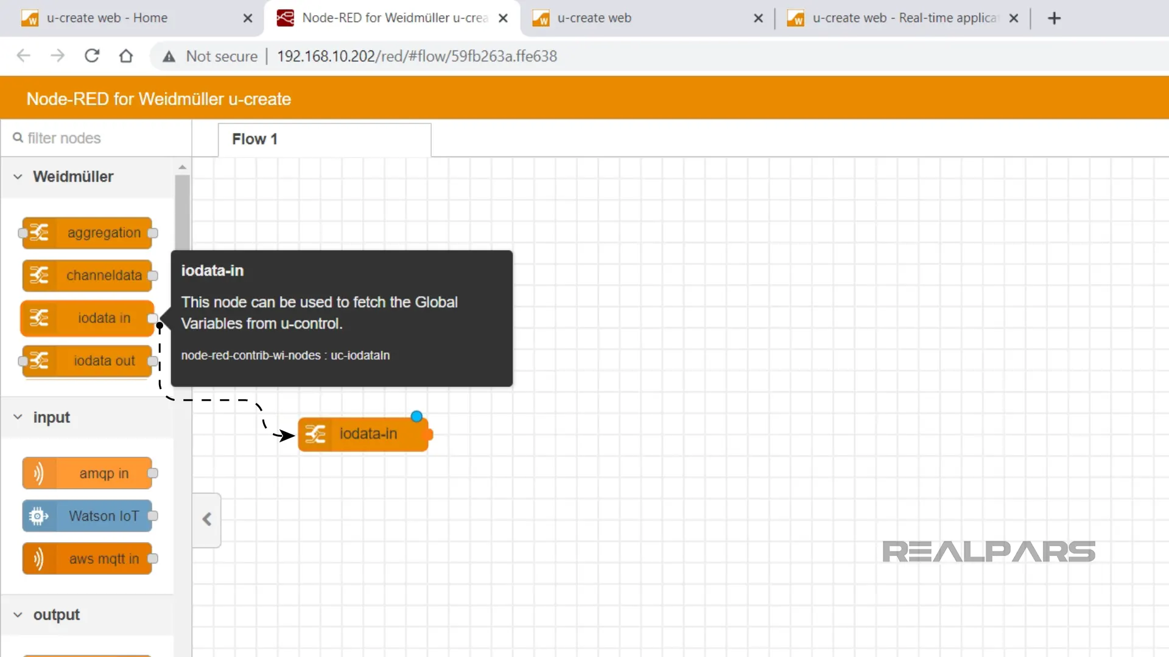Open a new browser tab
The image size is (1169, 657).
pos(1054,18)
